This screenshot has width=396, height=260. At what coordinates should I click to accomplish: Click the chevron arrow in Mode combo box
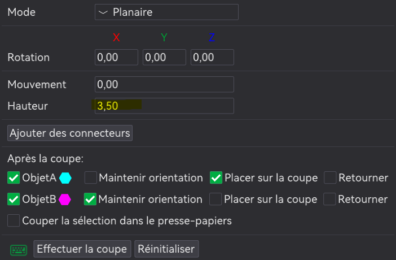pyautogui.click(x=103, y=12)
